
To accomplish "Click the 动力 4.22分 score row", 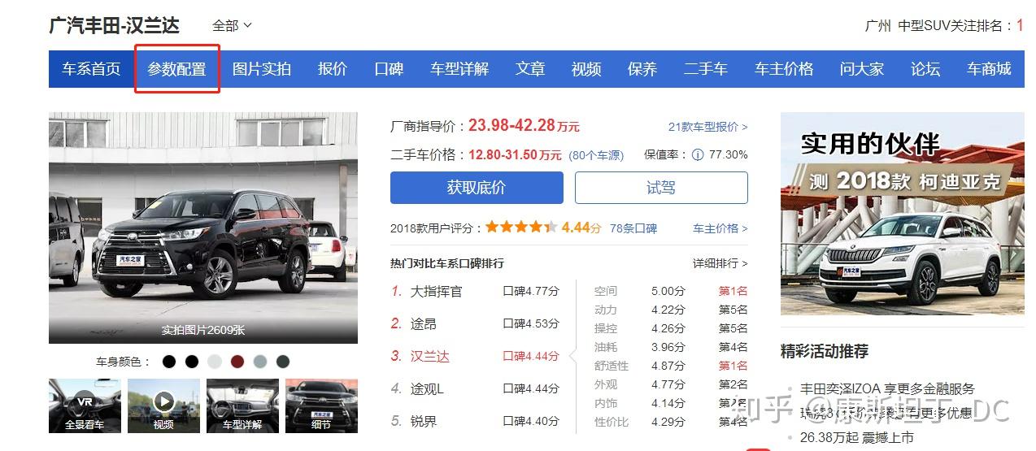I will pos(671,310).
